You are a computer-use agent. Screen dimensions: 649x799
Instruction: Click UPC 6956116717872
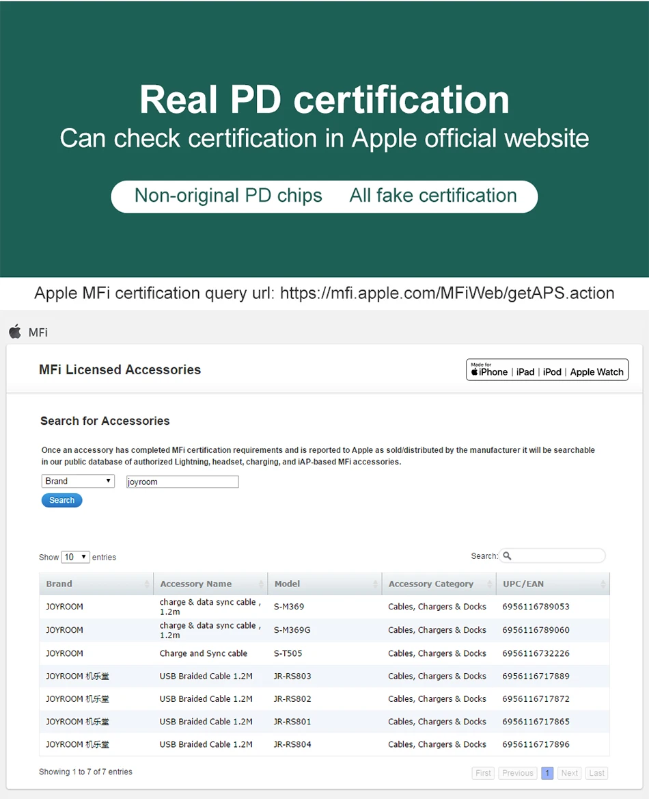point(536,699)
